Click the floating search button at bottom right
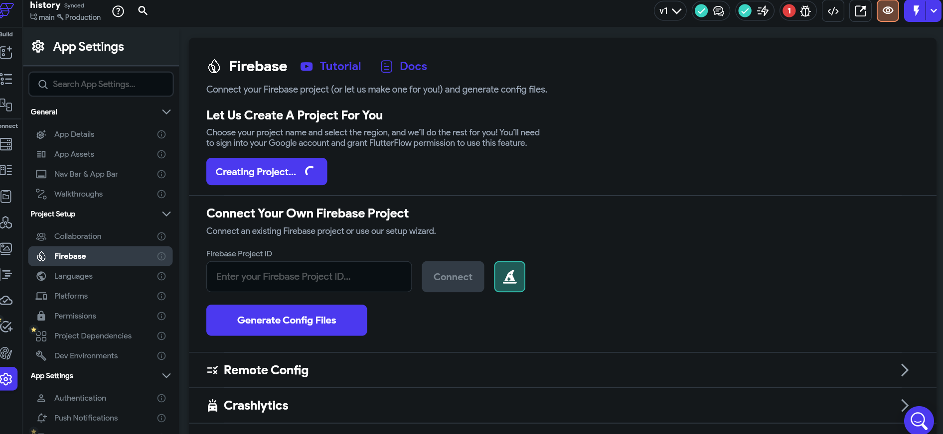943x434 pixels. pos(919,421)
